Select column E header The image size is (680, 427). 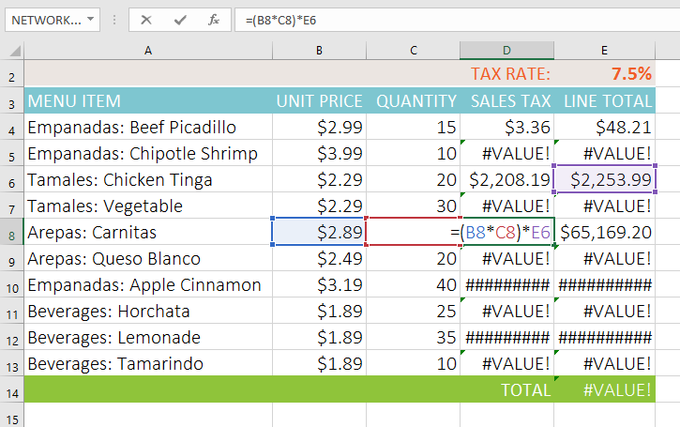[605, 50]
